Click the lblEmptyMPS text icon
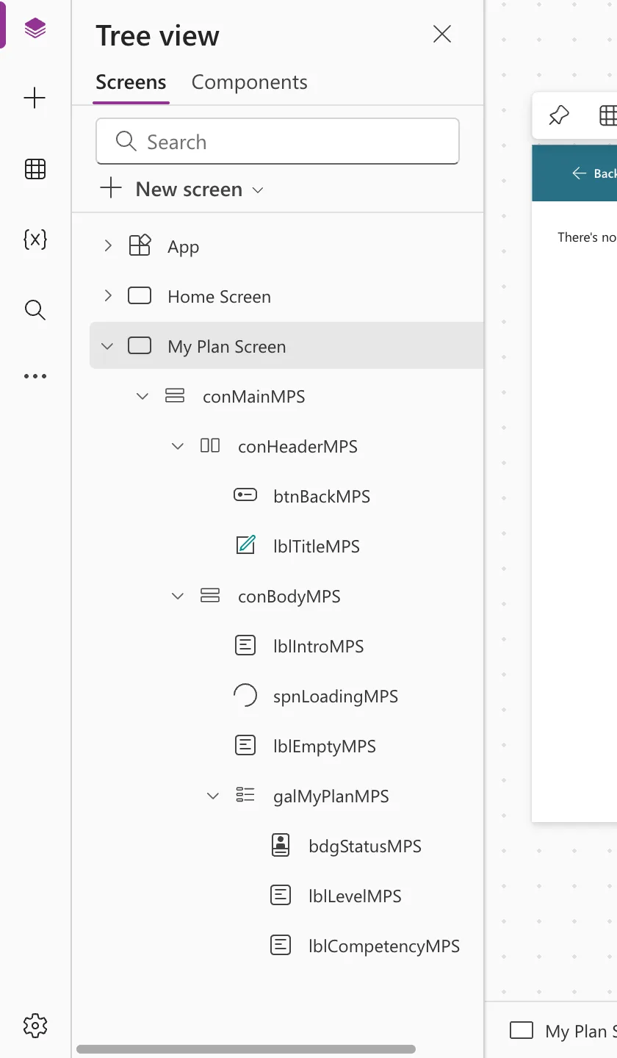 (245, 745)
